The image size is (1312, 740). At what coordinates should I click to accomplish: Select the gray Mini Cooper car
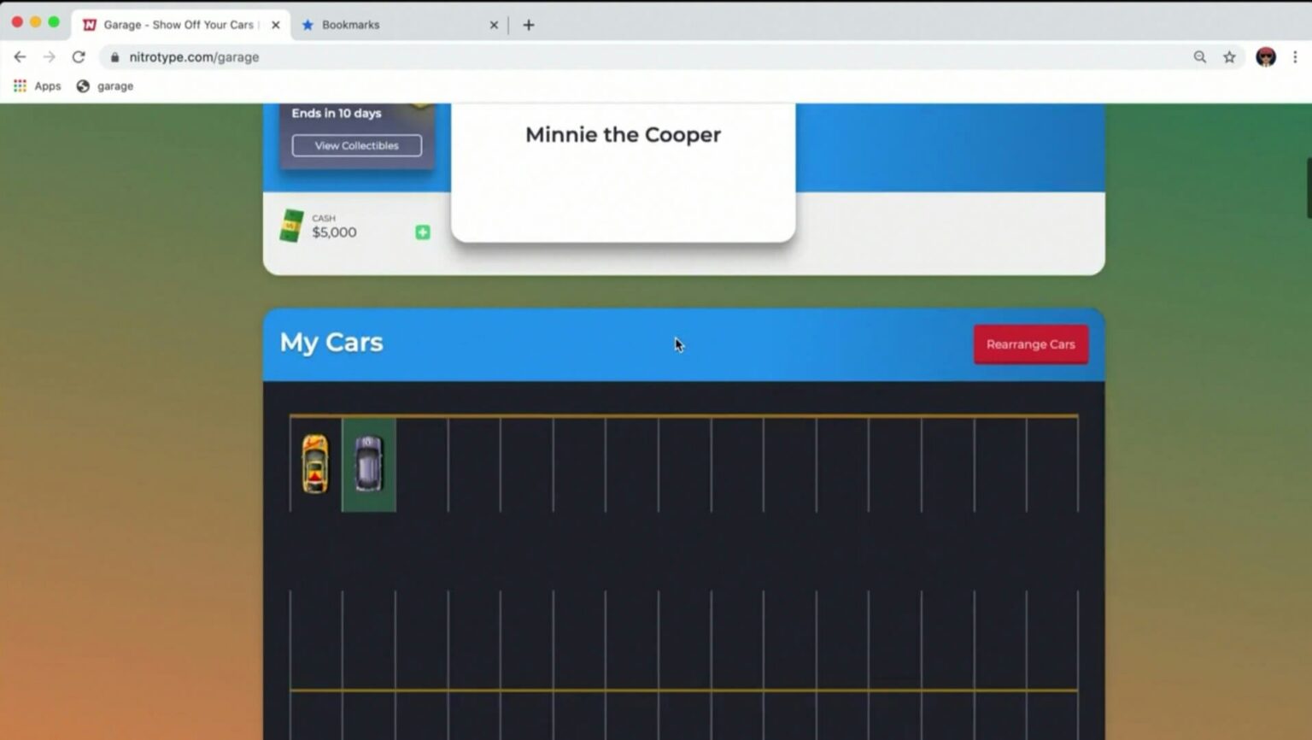[x=368, y=464]
